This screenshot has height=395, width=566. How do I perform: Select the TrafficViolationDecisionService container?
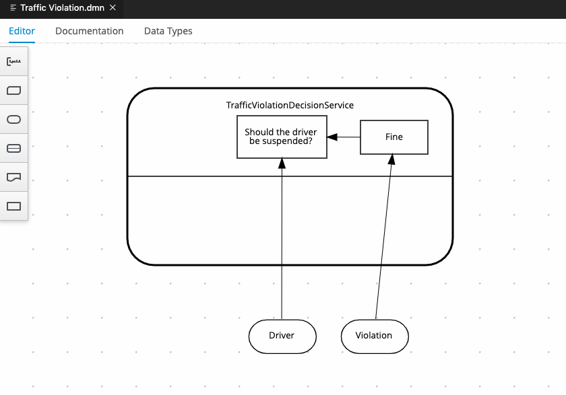click(290, 105)
